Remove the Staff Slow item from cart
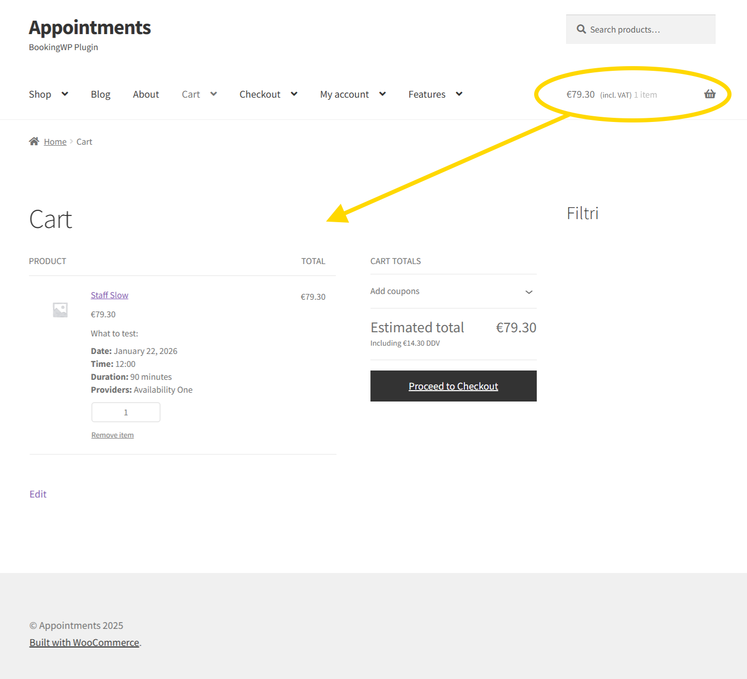 point(112,435)
